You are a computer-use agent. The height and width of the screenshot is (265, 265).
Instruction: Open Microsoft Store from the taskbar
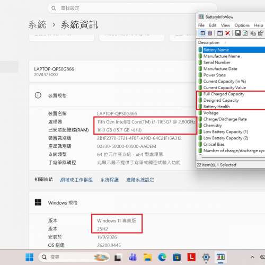176,257
